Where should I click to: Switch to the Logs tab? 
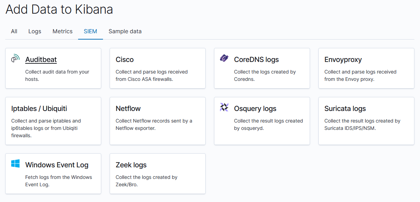pos(34,31)
